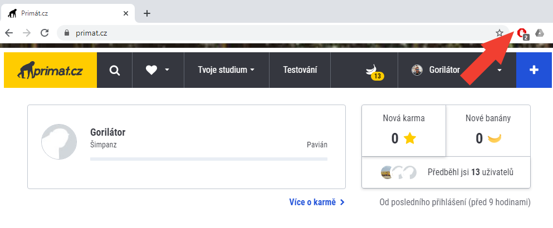The width and height of the screenshot is (553, 228).
Task: Open the search magnifier icon
Action: (x=115, y=70)
